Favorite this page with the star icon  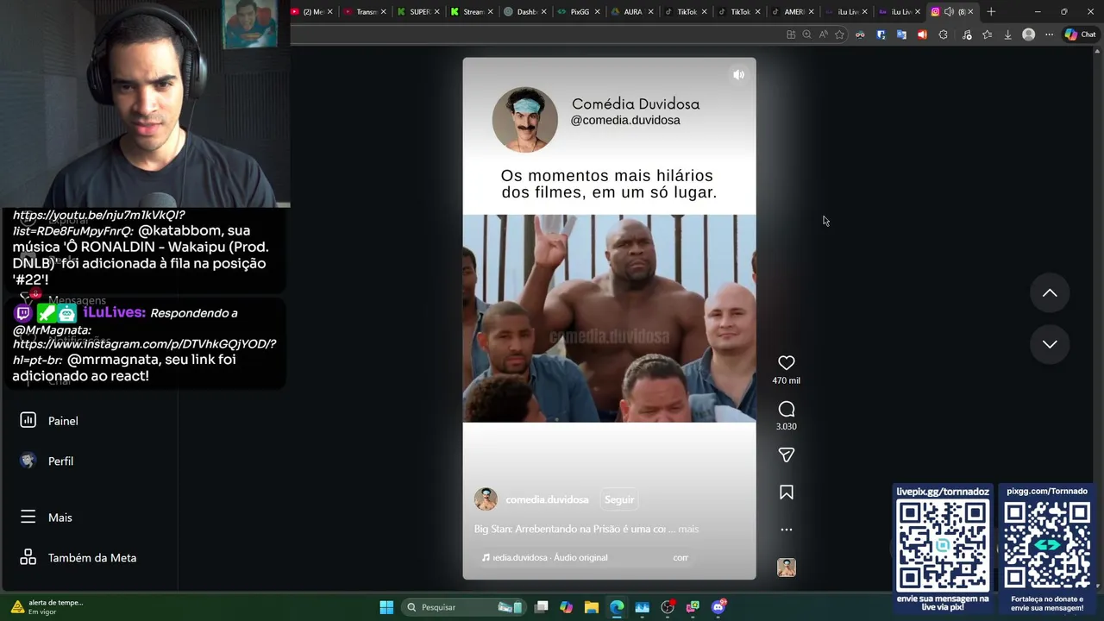pos(839,34)
